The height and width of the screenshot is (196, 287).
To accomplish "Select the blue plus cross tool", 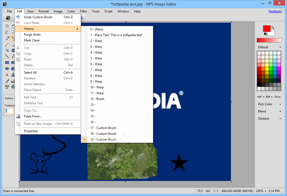I will (x=13, y=87).
